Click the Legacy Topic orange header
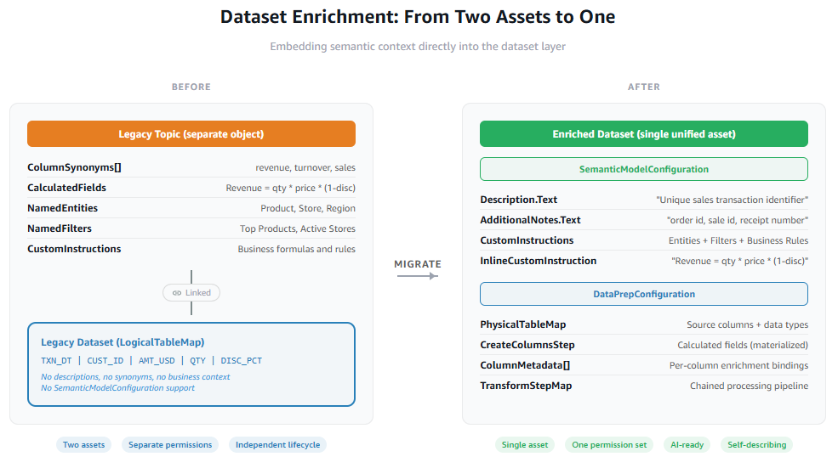The height and width of the screenshot is (468, 838). pos(191,134)
